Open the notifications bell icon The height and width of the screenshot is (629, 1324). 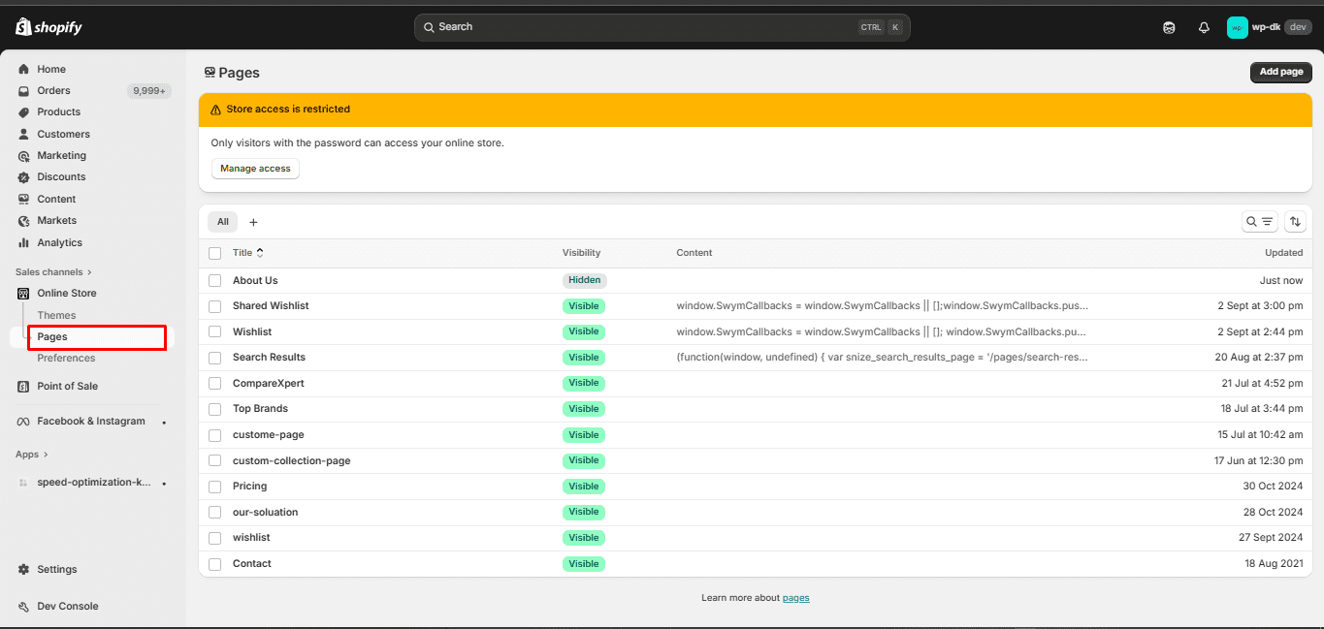tap(1204, 28)
